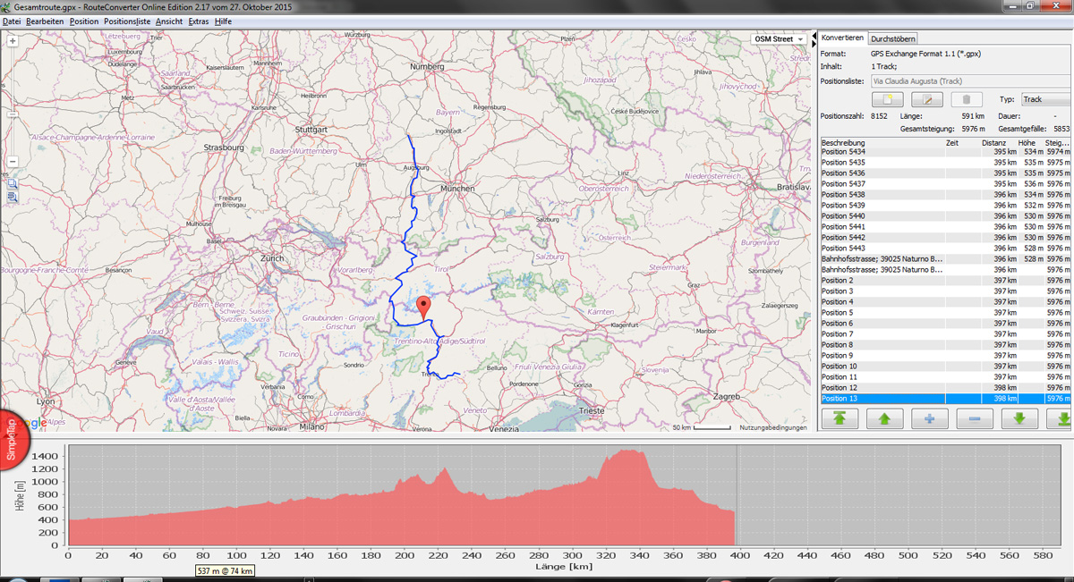Open the Typ dropdown showing Track
Screen dimensions: 1074x582
(1045, 99)
